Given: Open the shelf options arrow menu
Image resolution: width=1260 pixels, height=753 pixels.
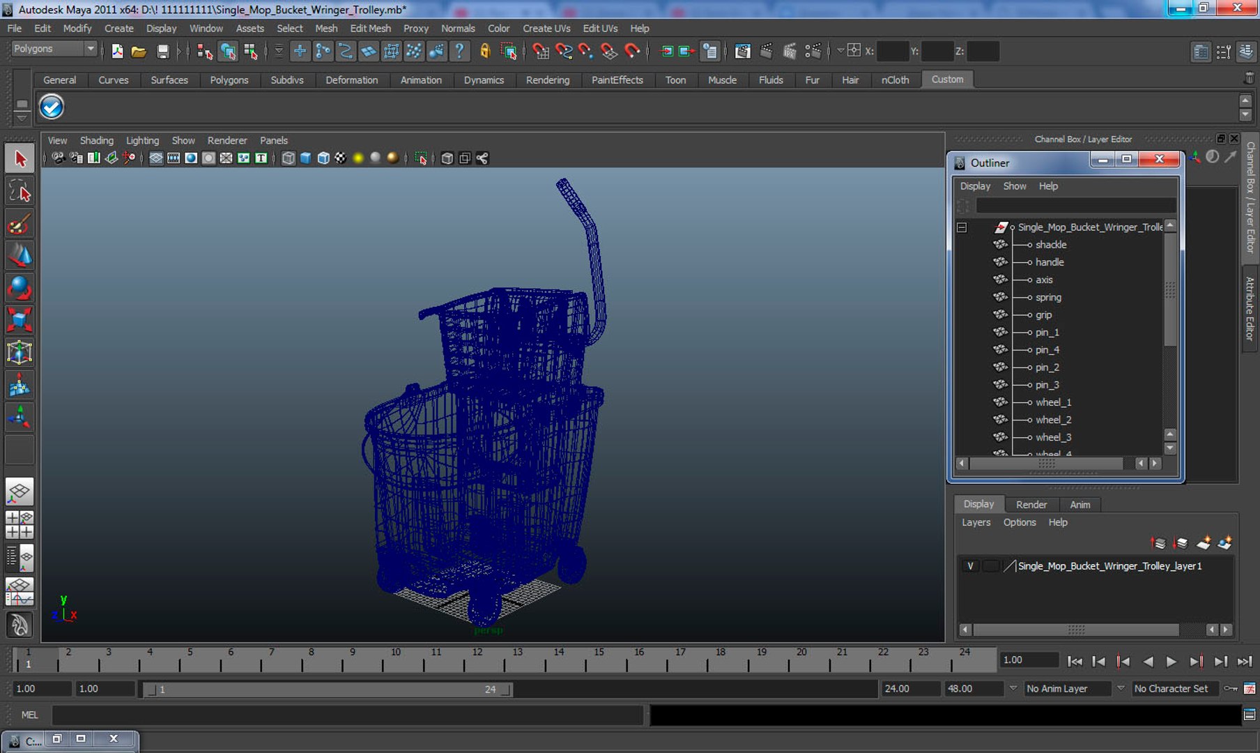Looking at the screenshot, I should point(22,117).
